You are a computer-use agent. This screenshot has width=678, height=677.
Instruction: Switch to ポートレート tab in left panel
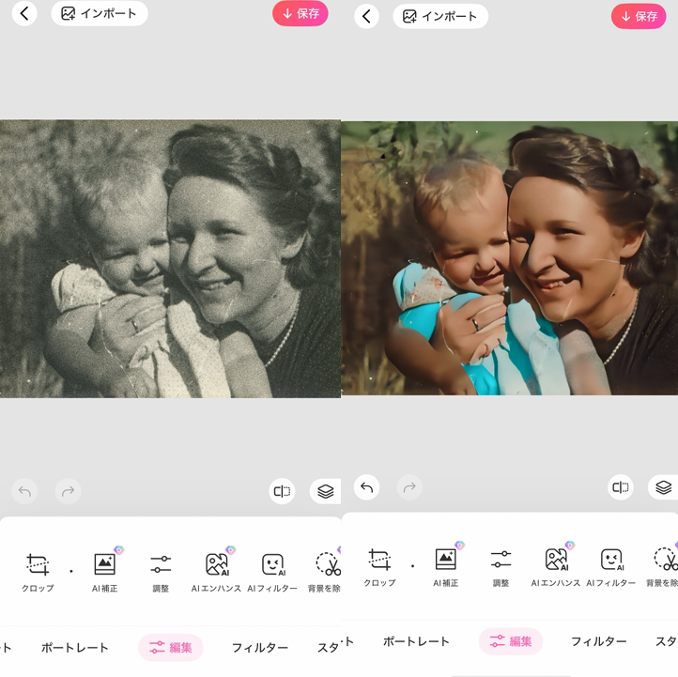pos(75,647)
